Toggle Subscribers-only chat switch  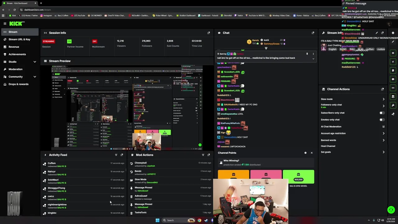click(x=382, y=113)
